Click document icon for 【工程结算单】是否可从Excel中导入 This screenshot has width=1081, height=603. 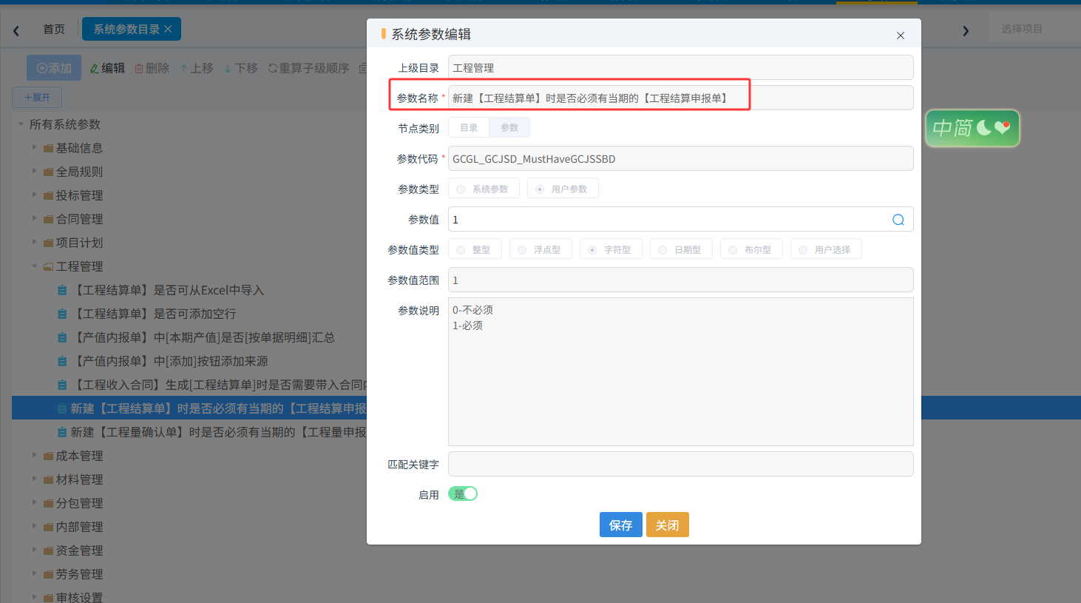tap(63, 291)
